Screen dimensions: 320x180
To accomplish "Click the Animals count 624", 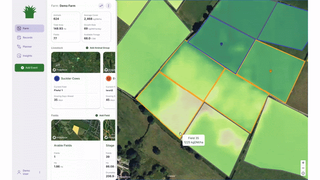I will 56,19.
